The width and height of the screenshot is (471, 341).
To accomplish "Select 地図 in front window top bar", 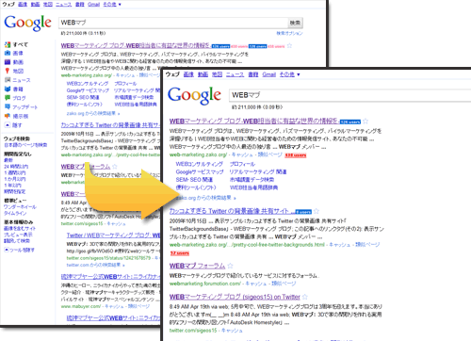I will pyautogui.click(x=217, y=74).
